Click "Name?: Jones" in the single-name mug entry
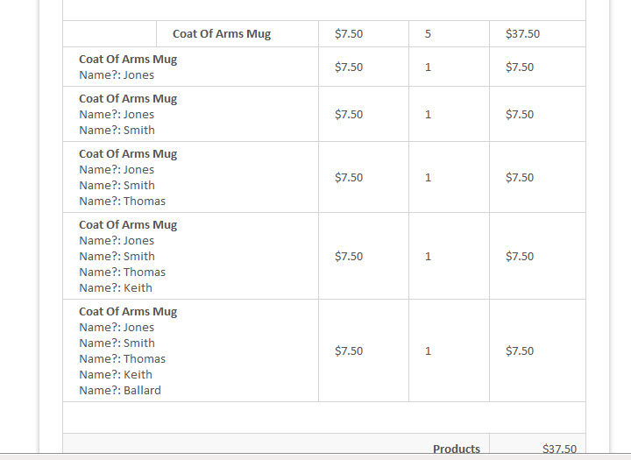This screenshot has width=631, height=460. 117,75
